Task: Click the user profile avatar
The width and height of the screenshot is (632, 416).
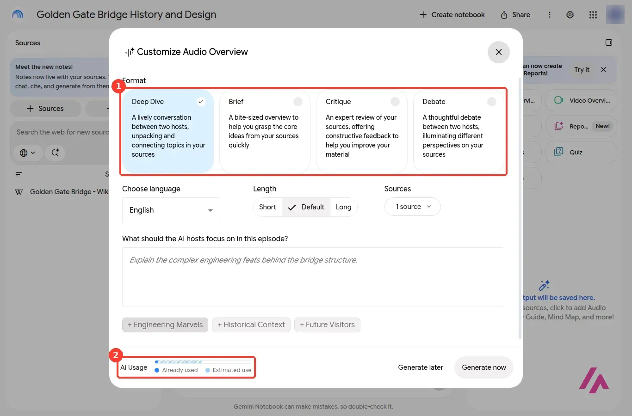Action: pos(615,15)
